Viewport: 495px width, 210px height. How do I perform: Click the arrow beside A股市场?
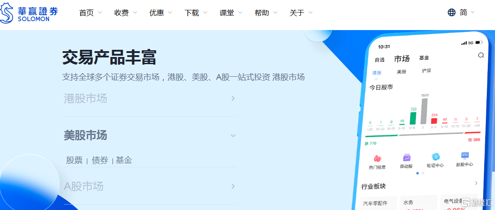point(233,186)
